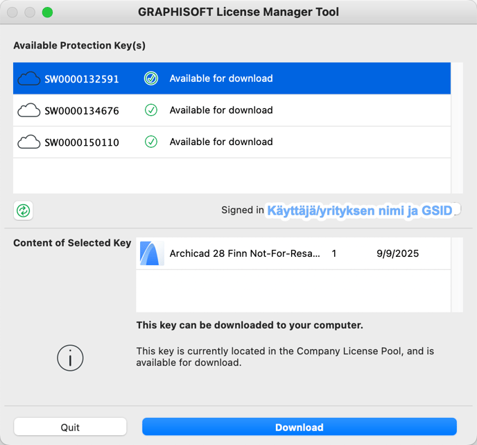Click the green zoom window button
The height and width of the screenshot is (445, 477).
[47, 12]
